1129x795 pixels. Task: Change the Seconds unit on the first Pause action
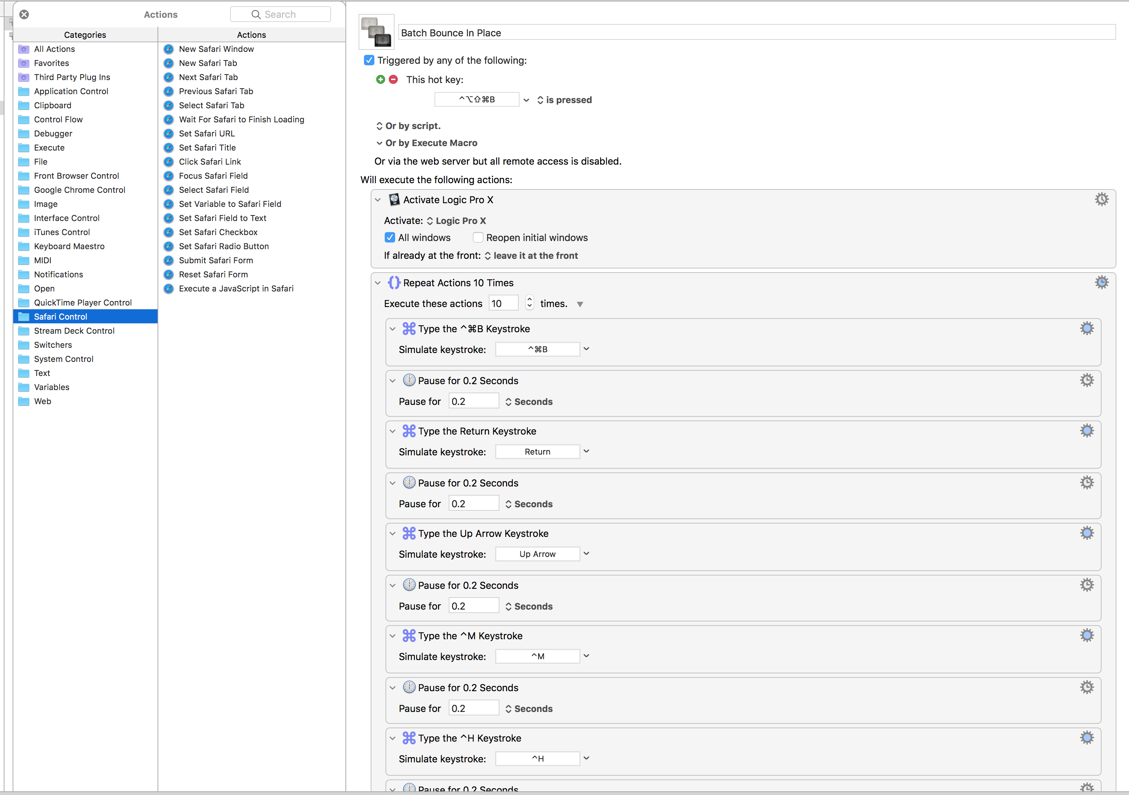pyautogui.click(x=529, y=402)
